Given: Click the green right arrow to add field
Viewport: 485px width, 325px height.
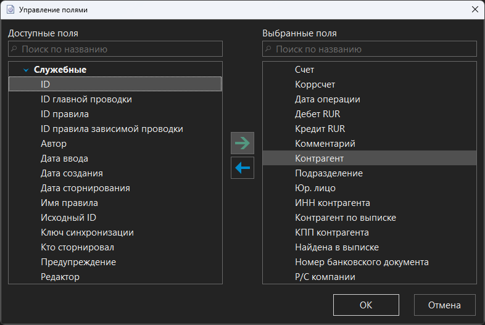Looking at the screenshot, I should [243, 143].
